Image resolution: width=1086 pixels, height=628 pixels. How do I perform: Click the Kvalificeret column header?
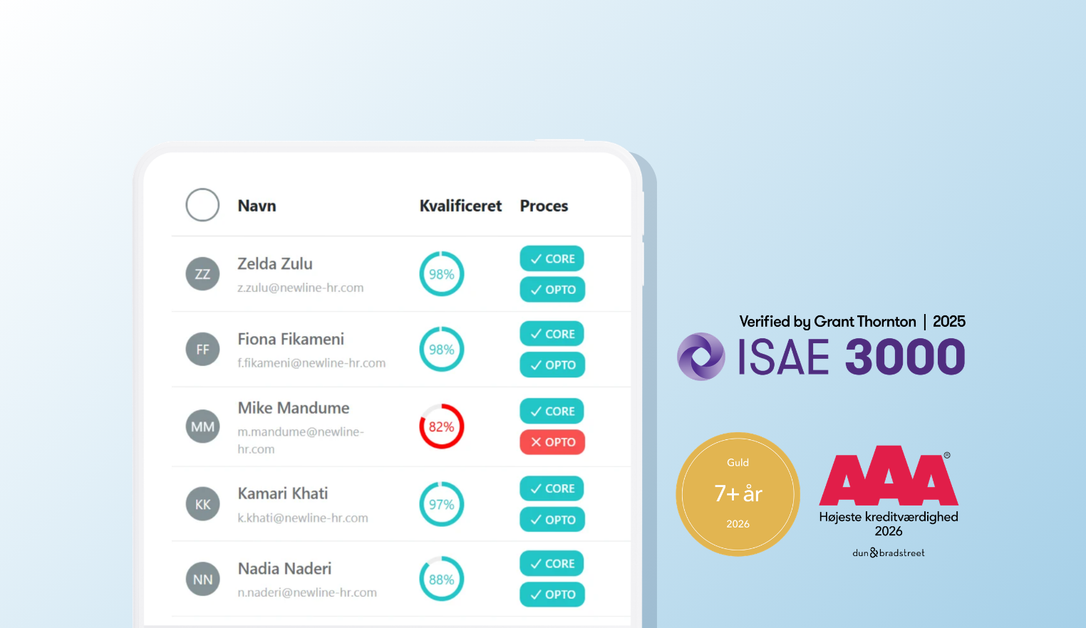460,206
